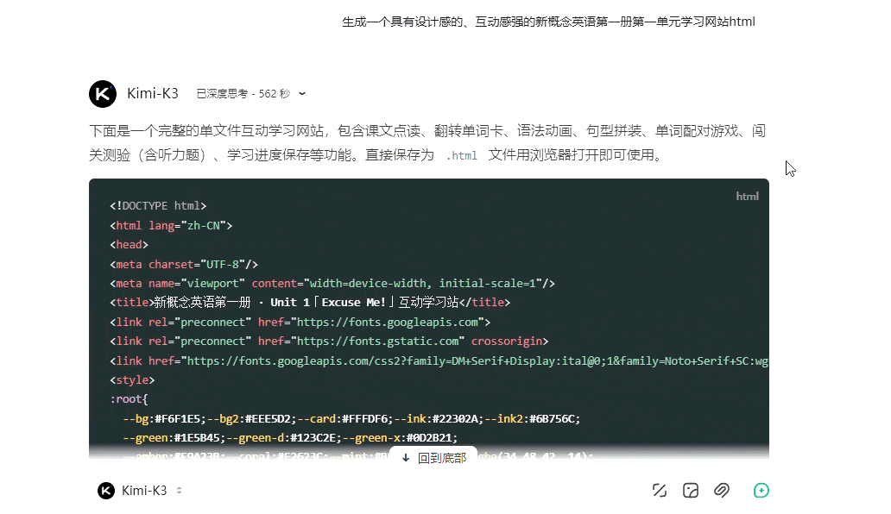Click the user prompt message text at the top
Image resolution: width=891 pixels, height=514 pixels.
tap(548, 22)
